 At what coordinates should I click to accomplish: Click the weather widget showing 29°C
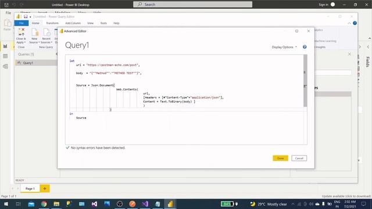point(269,204)
